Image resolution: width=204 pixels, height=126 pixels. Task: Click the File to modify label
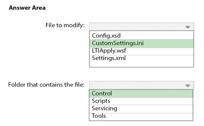[x=65, y=25]
